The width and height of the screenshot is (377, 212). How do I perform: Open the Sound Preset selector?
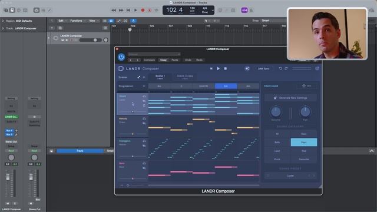tap(290, 175)
